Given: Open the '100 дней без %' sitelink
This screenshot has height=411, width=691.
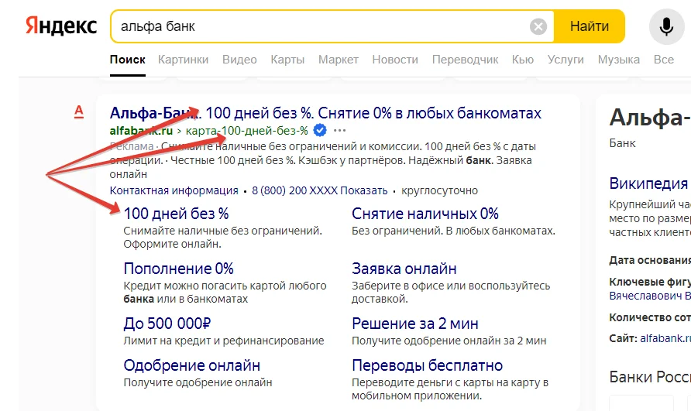Looking at the screenshot, I should (176, 214).
